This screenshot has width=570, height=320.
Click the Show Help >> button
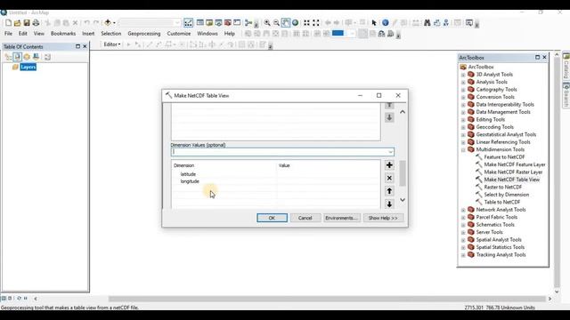(383, 218)
